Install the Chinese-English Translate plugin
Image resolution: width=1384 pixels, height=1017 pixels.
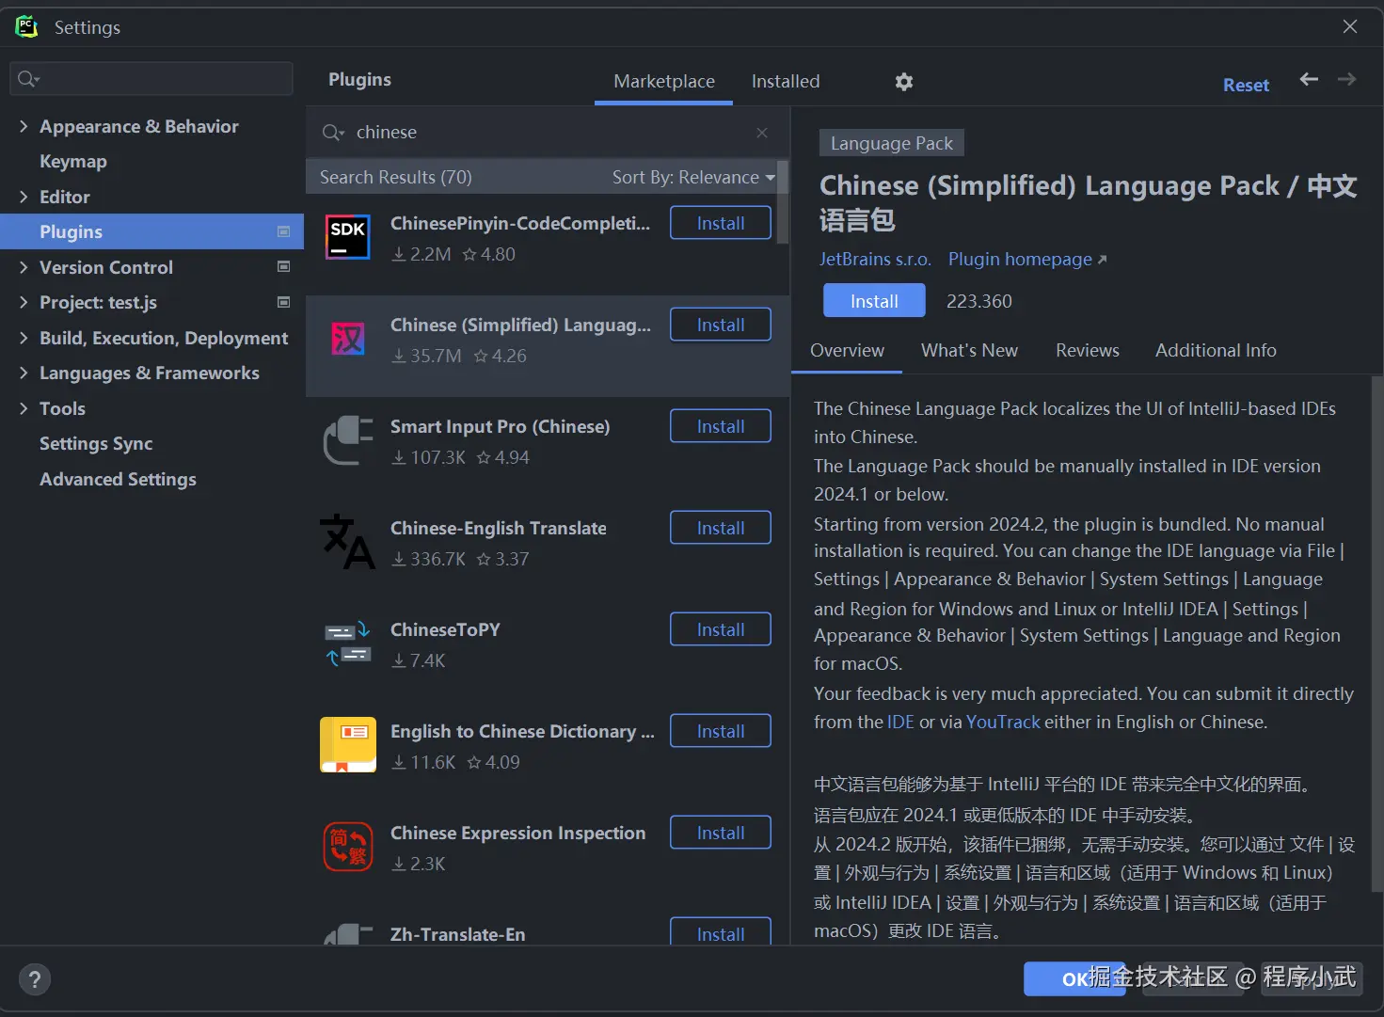pyautogui.click(x=721, y=528)
